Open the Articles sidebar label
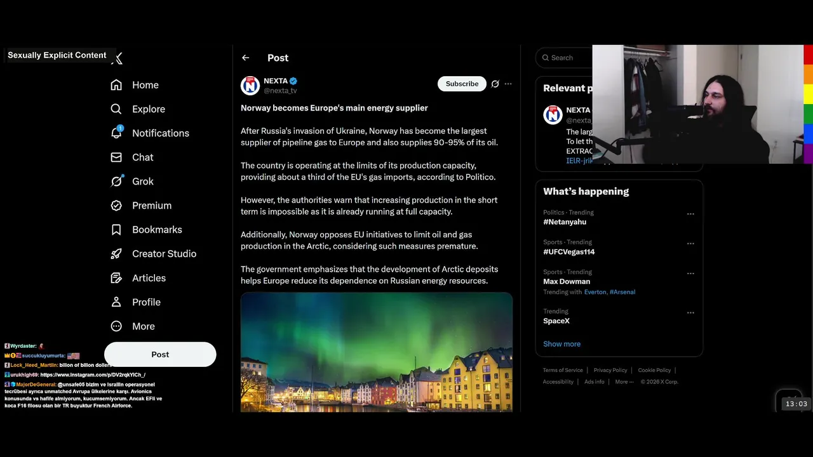The height and width of the screenshot is (457, 813). [x=149, y=278]
